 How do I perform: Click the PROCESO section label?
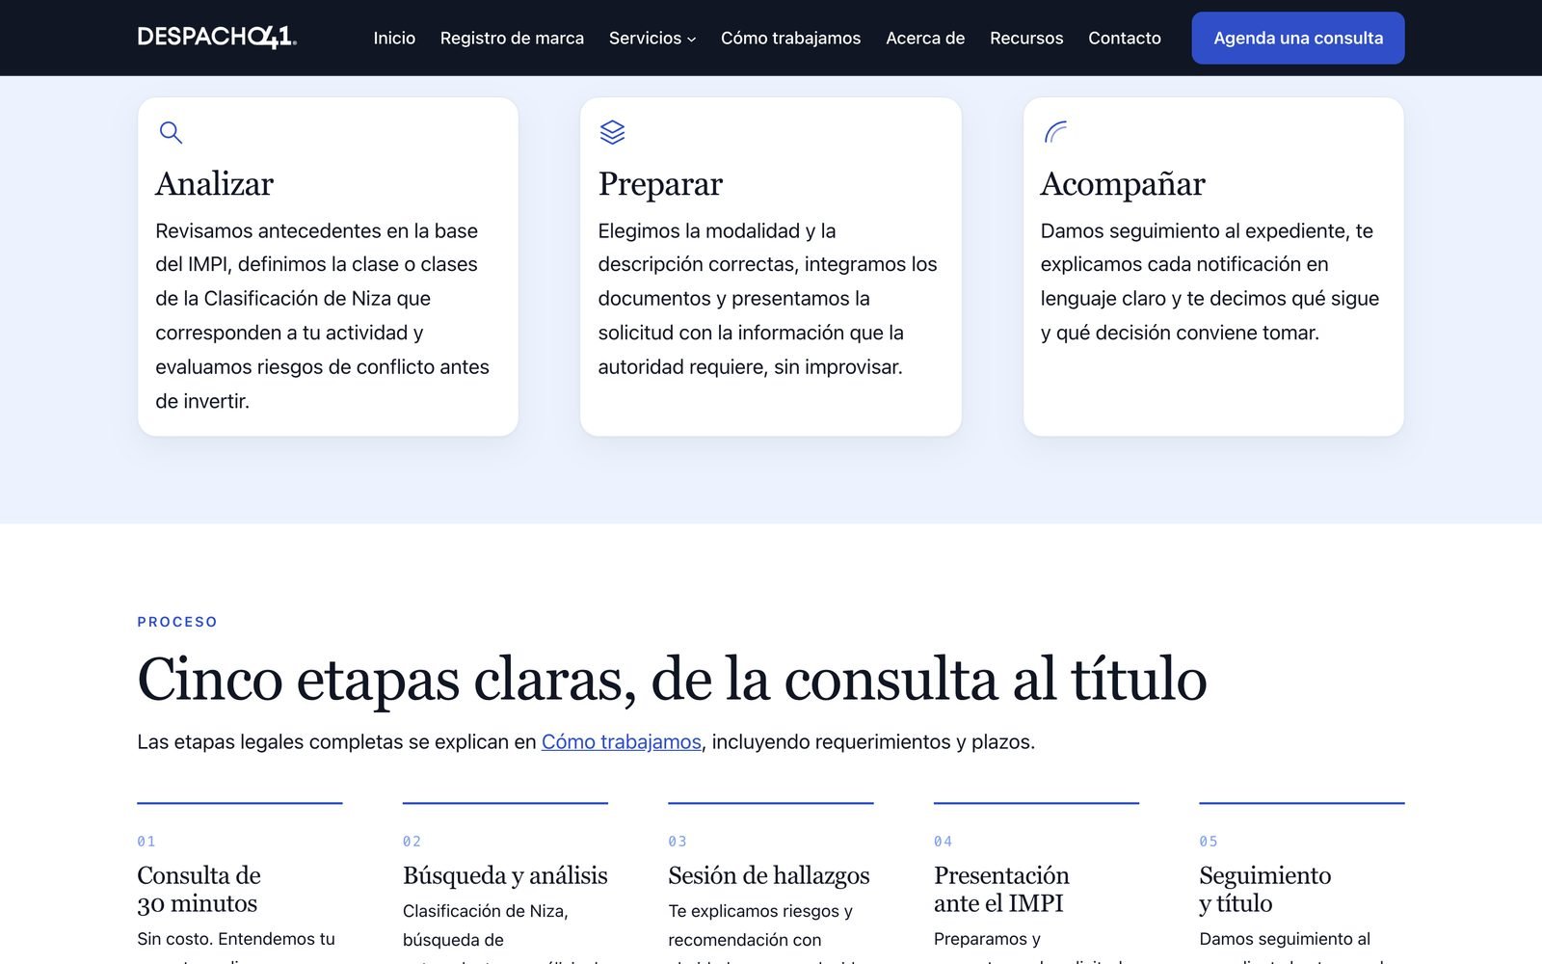(177, 622)
